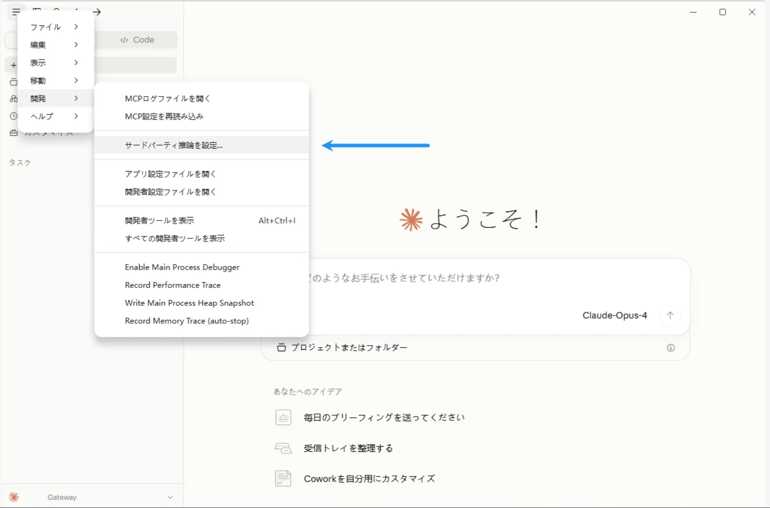The image size is (770, 508).
Task: Select サードパーティ推論を設定...
Action: click(x=202, y=145)
